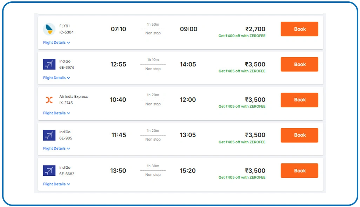Expand Flight Details for FLY91 IC-5304

pos(56,43)
